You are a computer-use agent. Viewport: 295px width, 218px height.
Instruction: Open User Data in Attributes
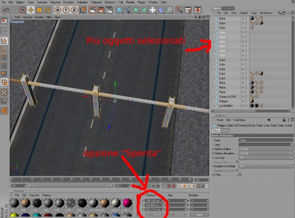[239, 120]
